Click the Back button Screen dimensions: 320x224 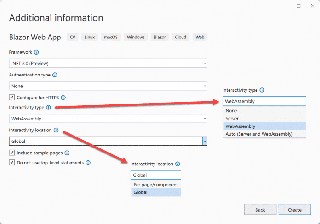point(260,209)
